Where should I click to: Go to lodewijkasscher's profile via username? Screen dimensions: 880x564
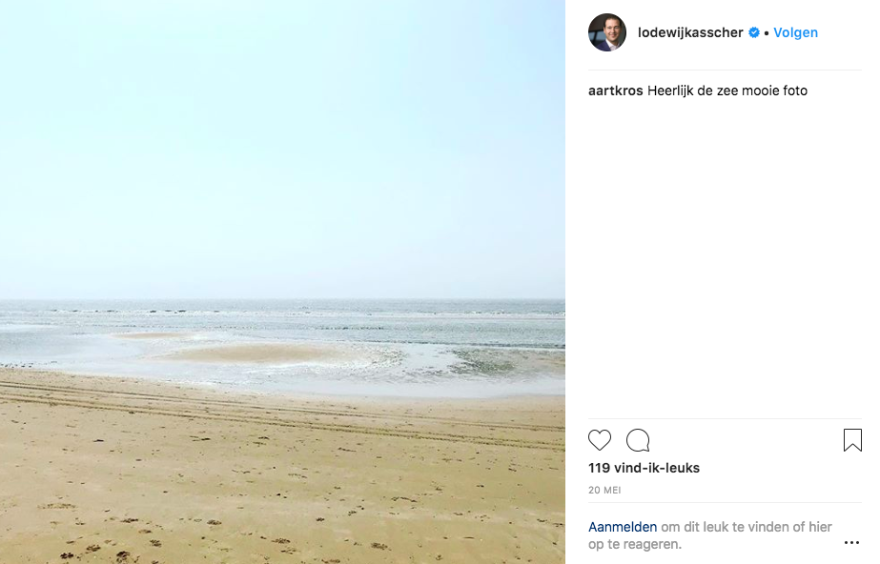690,32
